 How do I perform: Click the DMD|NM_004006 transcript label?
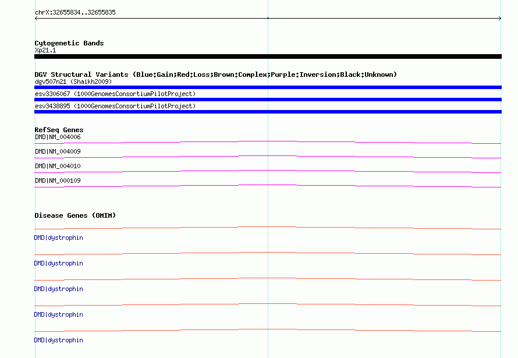(58, 137)
